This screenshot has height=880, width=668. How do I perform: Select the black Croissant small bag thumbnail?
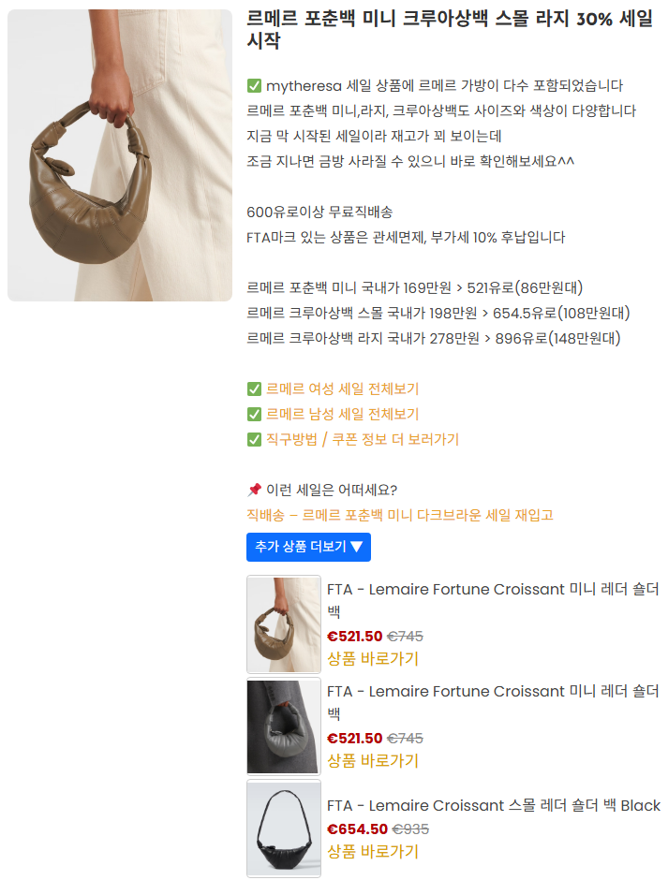click(284, 829)
